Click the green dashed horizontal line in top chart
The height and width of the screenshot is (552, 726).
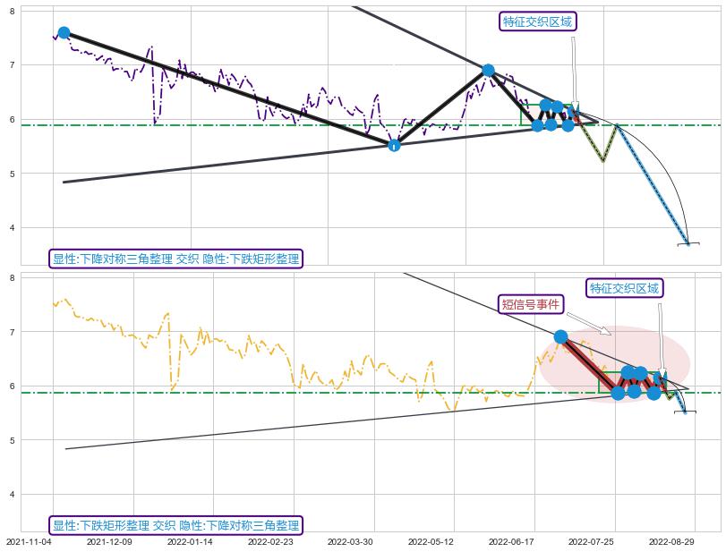click(269, 125)
